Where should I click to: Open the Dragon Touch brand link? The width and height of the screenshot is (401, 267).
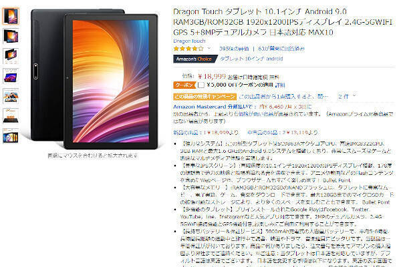[x=189, y=41]
